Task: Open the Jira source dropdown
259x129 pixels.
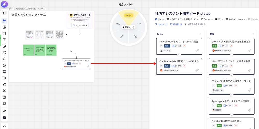Action: 160,19
